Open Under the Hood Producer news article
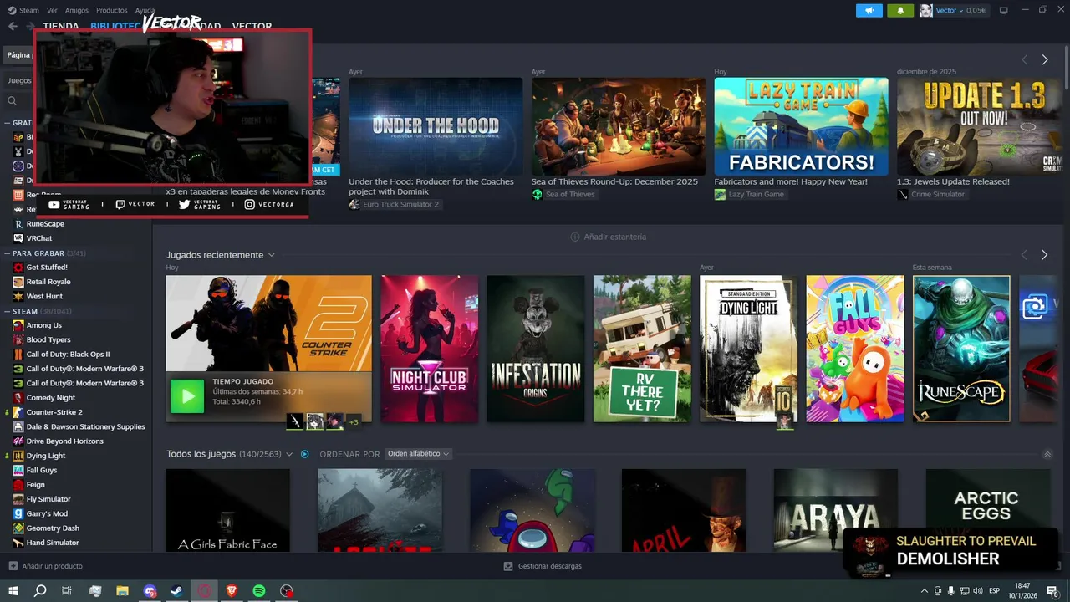 [x=436, y=127]
